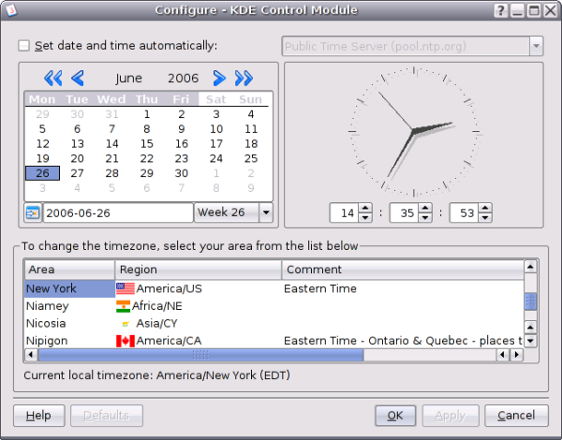Jump to next year double-right arrow
Screen dimensions: 562x440
pyautogui.click(x=244, y=79)
